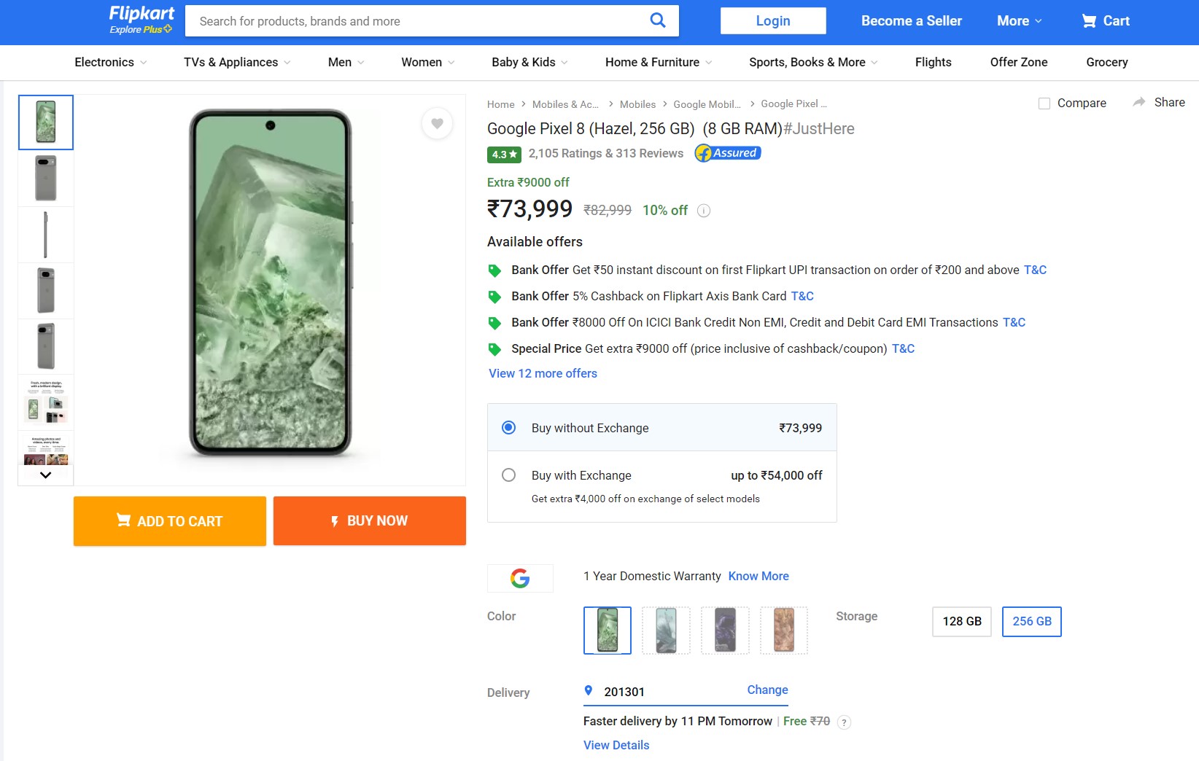Open the Flights menu item

933,62
